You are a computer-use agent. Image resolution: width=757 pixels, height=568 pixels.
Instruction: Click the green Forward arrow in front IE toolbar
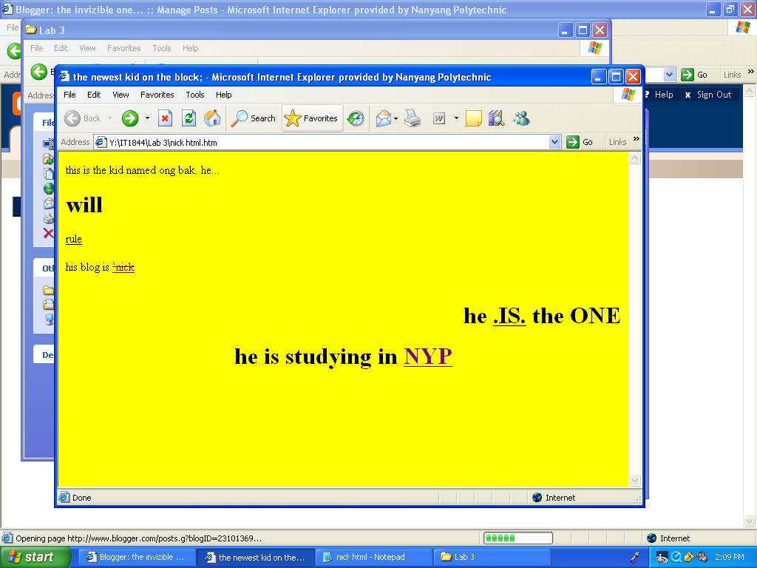pyautogui.click(x=130, y=118)
